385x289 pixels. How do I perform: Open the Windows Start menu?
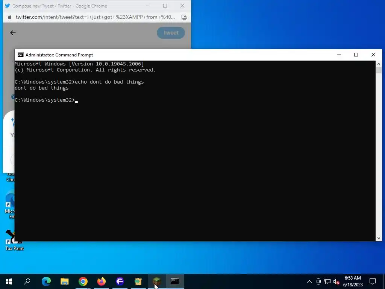click(x=9, y=281)
